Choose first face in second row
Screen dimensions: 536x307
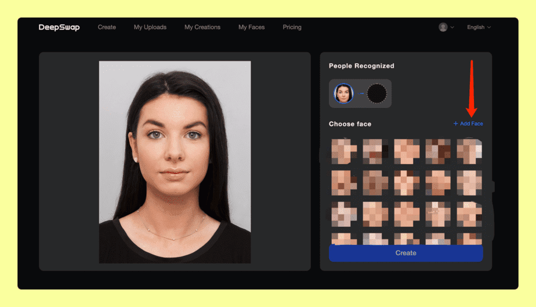pos(344,183)
